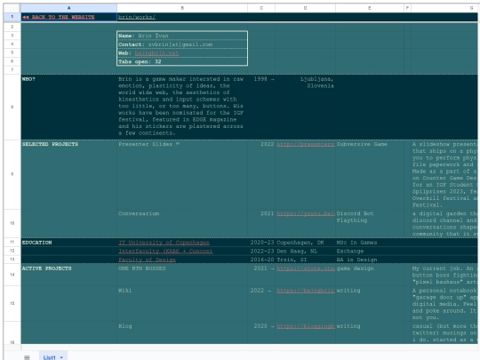Image resolution: width=480 pixels, height=360 pixels.
Task: Open the List1 tab dropdown arrow
Action: click(61, 357)
